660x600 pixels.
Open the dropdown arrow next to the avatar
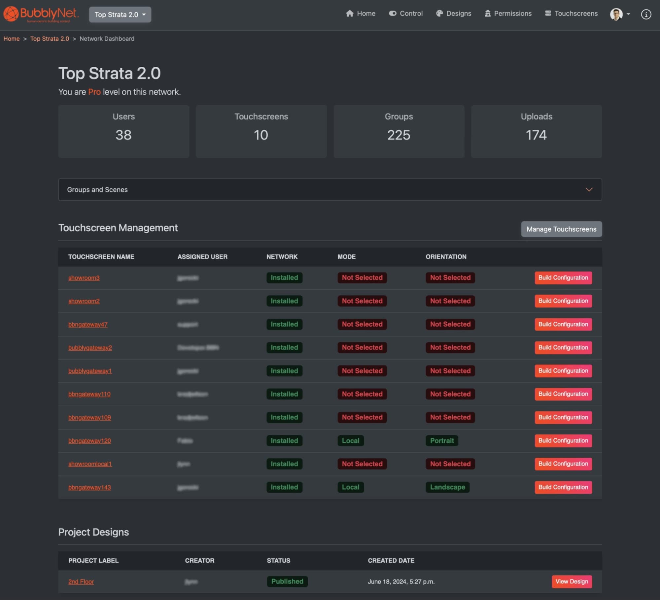(628, 14)
